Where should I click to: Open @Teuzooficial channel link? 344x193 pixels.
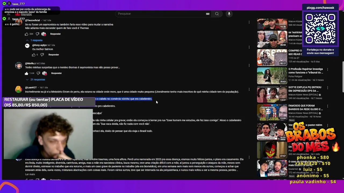(33, 20)
